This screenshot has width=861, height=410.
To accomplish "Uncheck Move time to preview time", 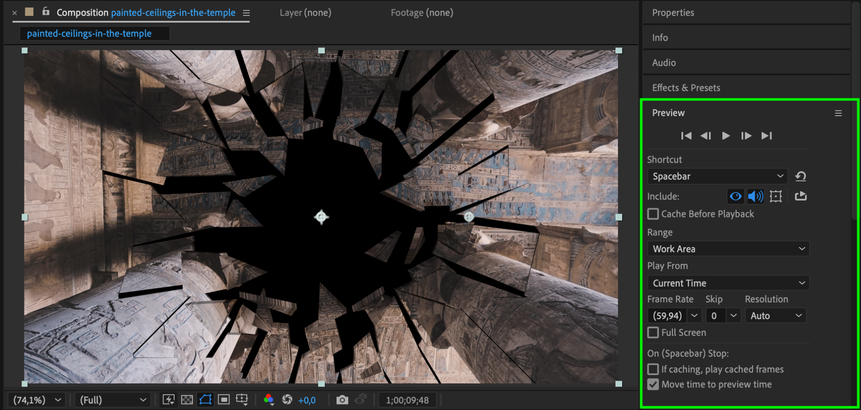I will coord(653,384).
